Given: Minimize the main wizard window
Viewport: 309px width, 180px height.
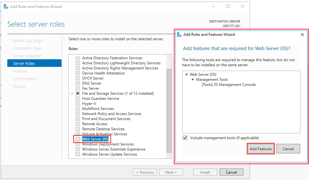Looking at the screenshot, I should point(213,6).
